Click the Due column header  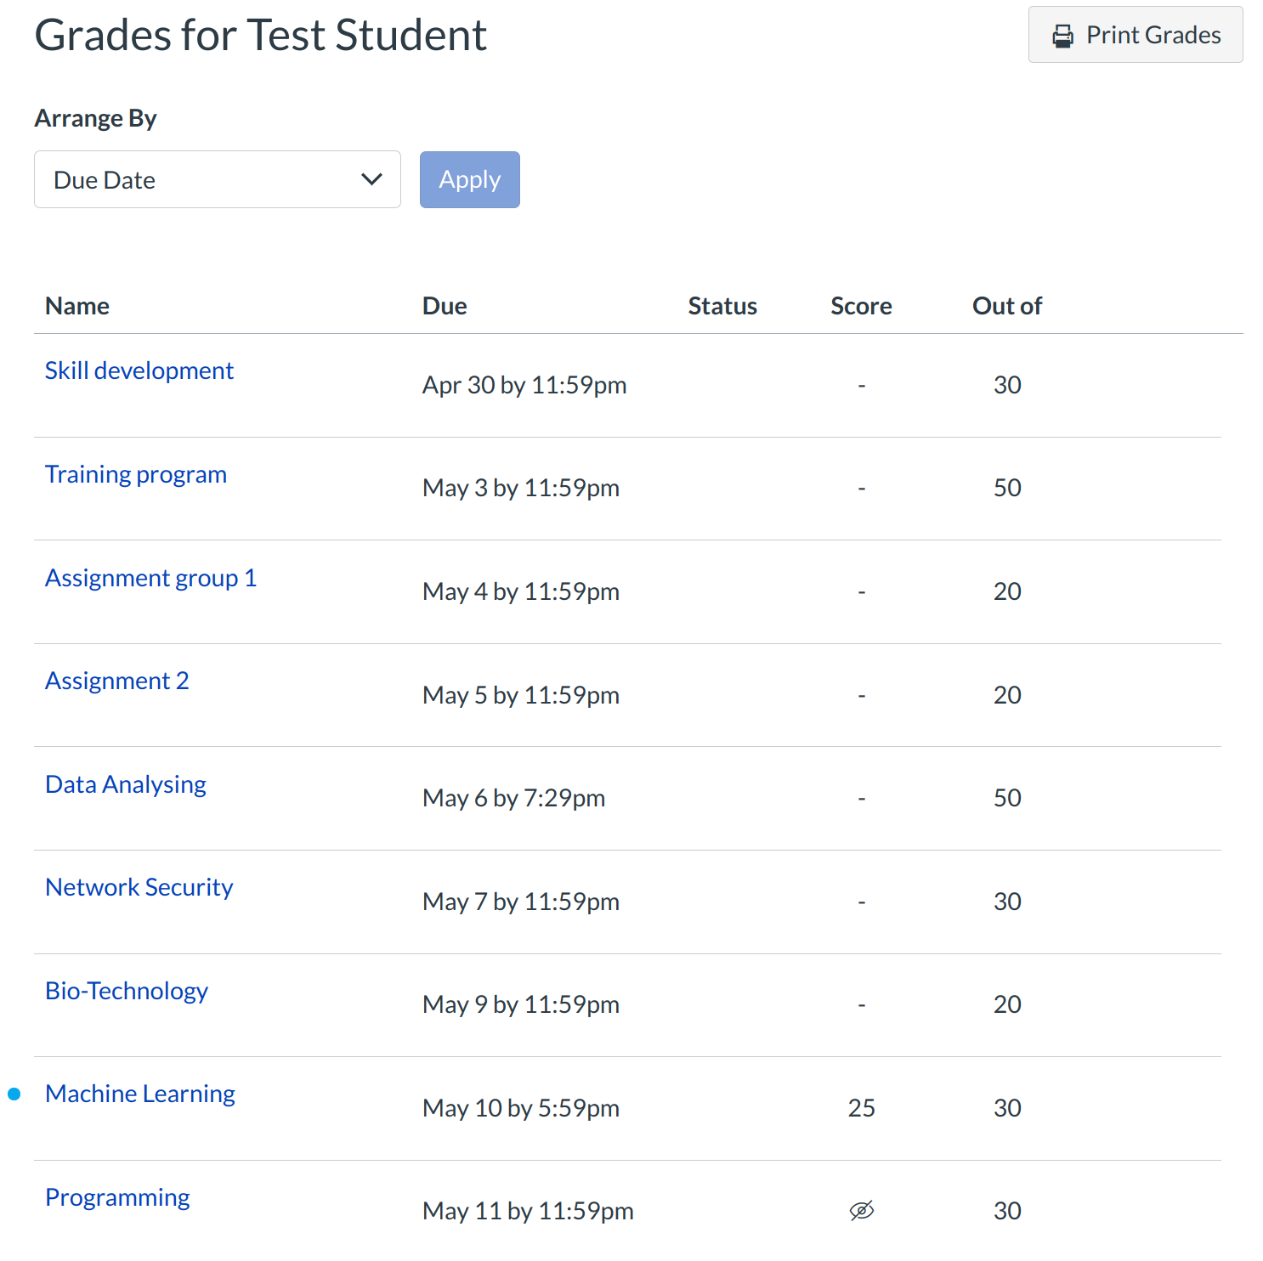[x=445, y=306]
